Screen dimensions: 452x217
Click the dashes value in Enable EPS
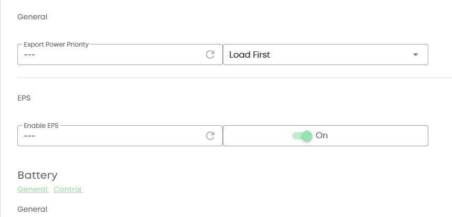pos(29,136)
